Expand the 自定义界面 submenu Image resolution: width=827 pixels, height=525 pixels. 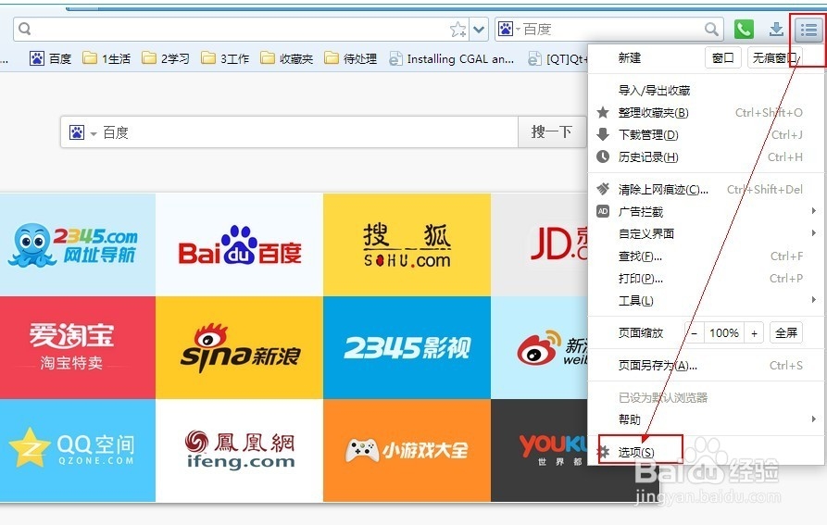point(706,234)
